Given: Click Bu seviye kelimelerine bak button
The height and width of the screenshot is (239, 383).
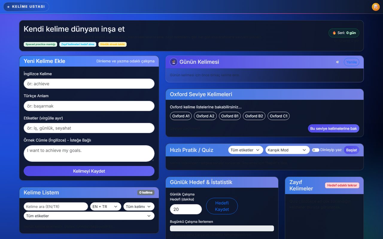Looking at the screenshot, I should point(334,128).
